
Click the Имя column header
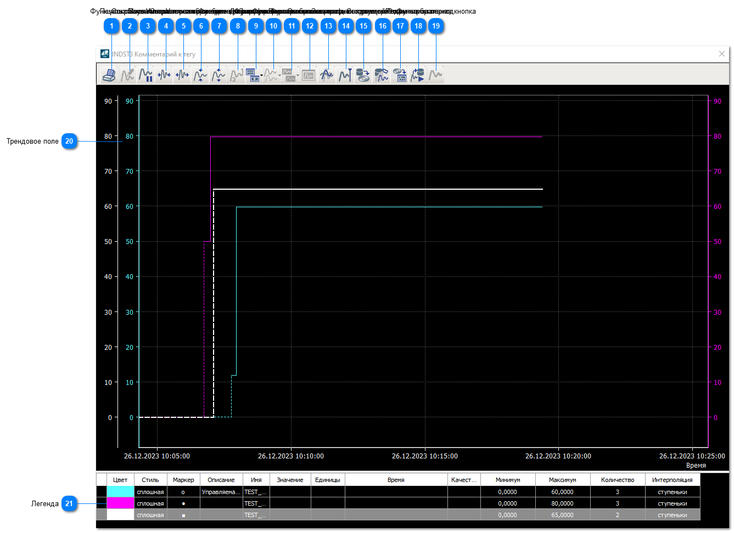[256, 480]
